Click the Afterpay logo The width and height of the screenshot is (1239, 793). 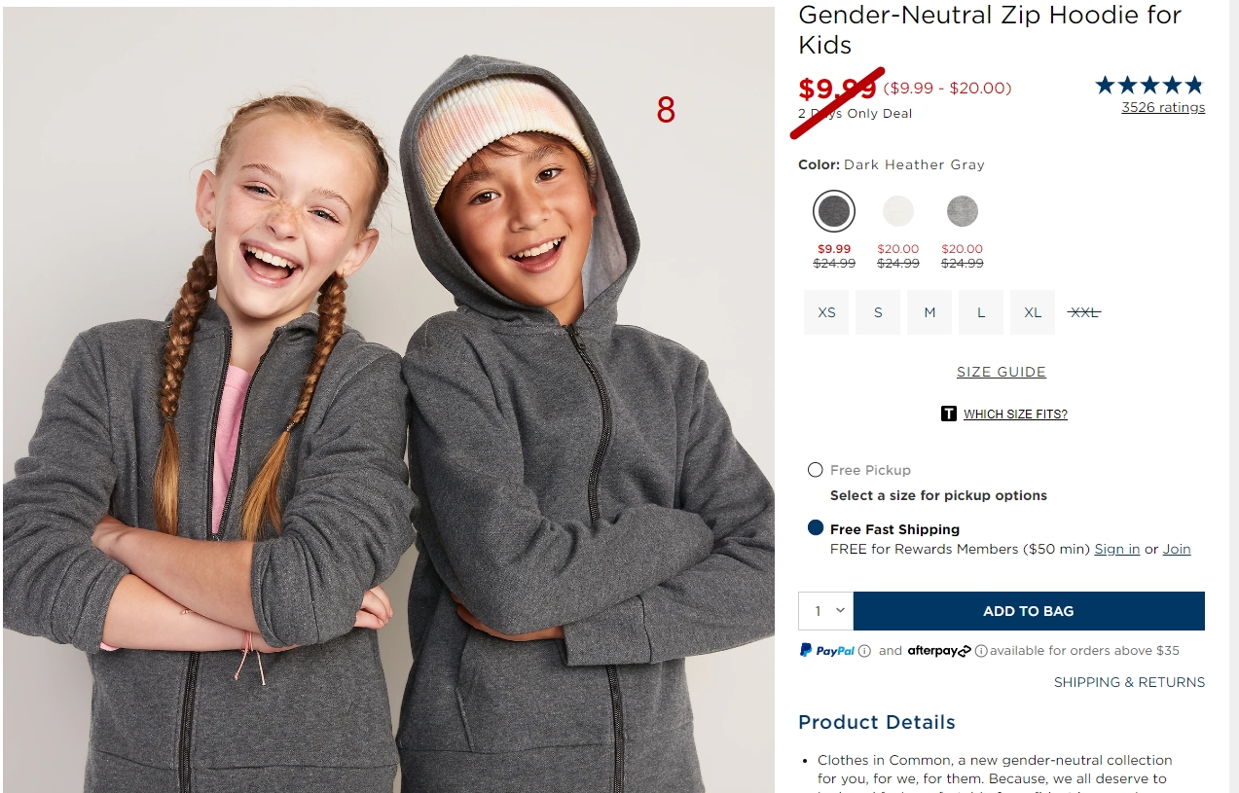[x=939, y=651]
